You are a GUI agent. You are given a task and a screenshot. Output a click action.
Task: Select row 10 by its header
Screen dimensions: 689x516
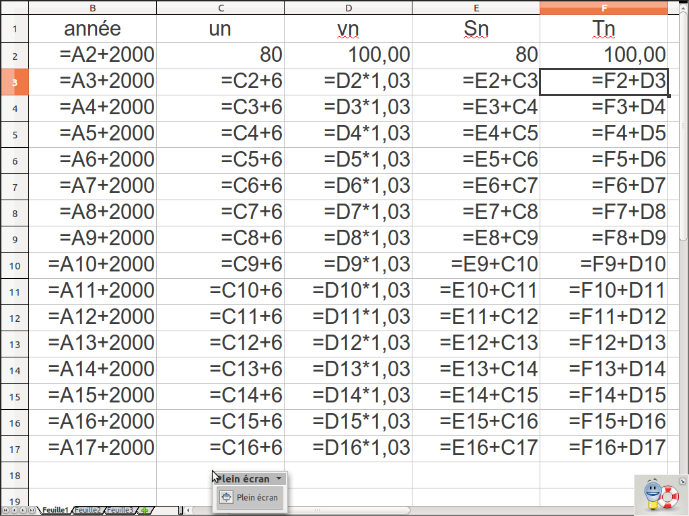tap(14, 265)
